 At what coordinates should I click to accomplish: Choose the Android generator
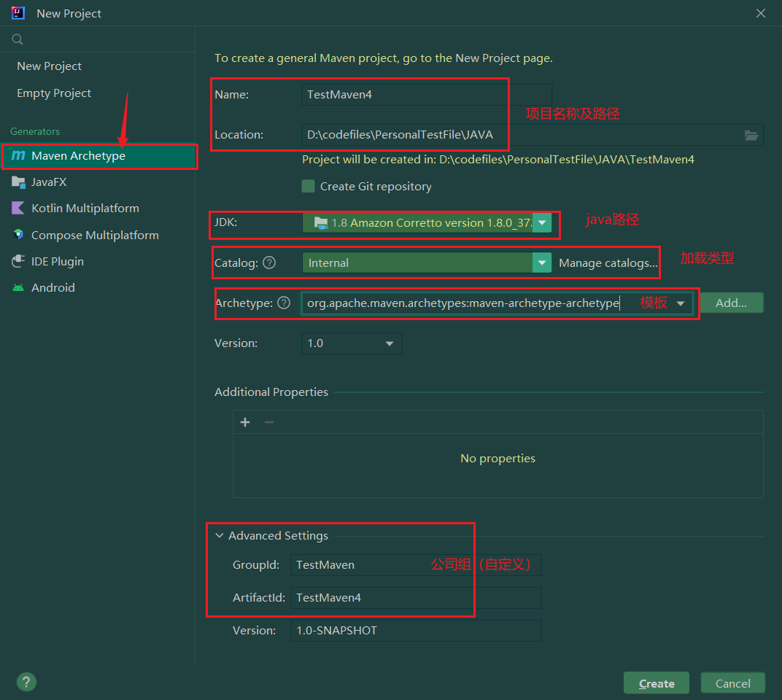[53, 287]
